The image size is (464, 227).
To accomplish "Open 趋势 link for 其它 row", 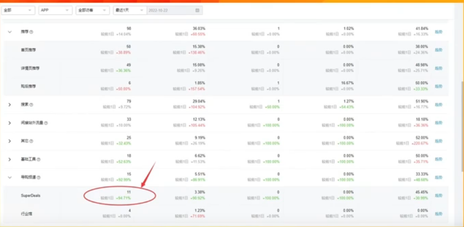I will tap(439, 141).
